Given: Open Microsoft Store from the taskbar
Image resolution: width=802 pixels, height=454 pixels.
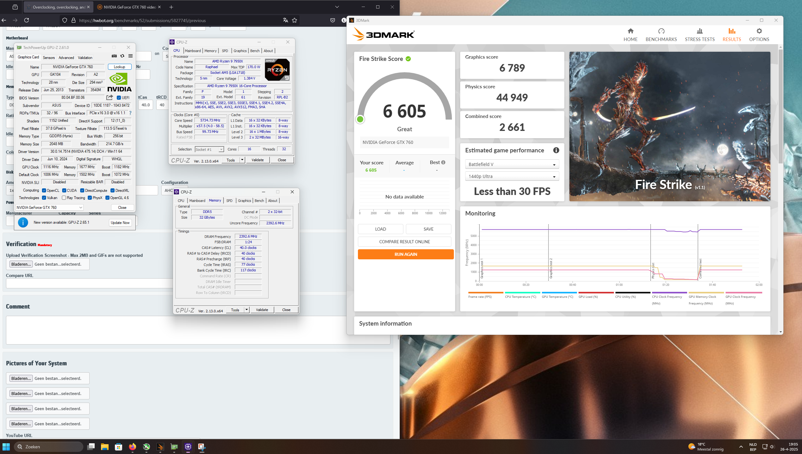Looking at the screenshot, I should tap(119, 447).
